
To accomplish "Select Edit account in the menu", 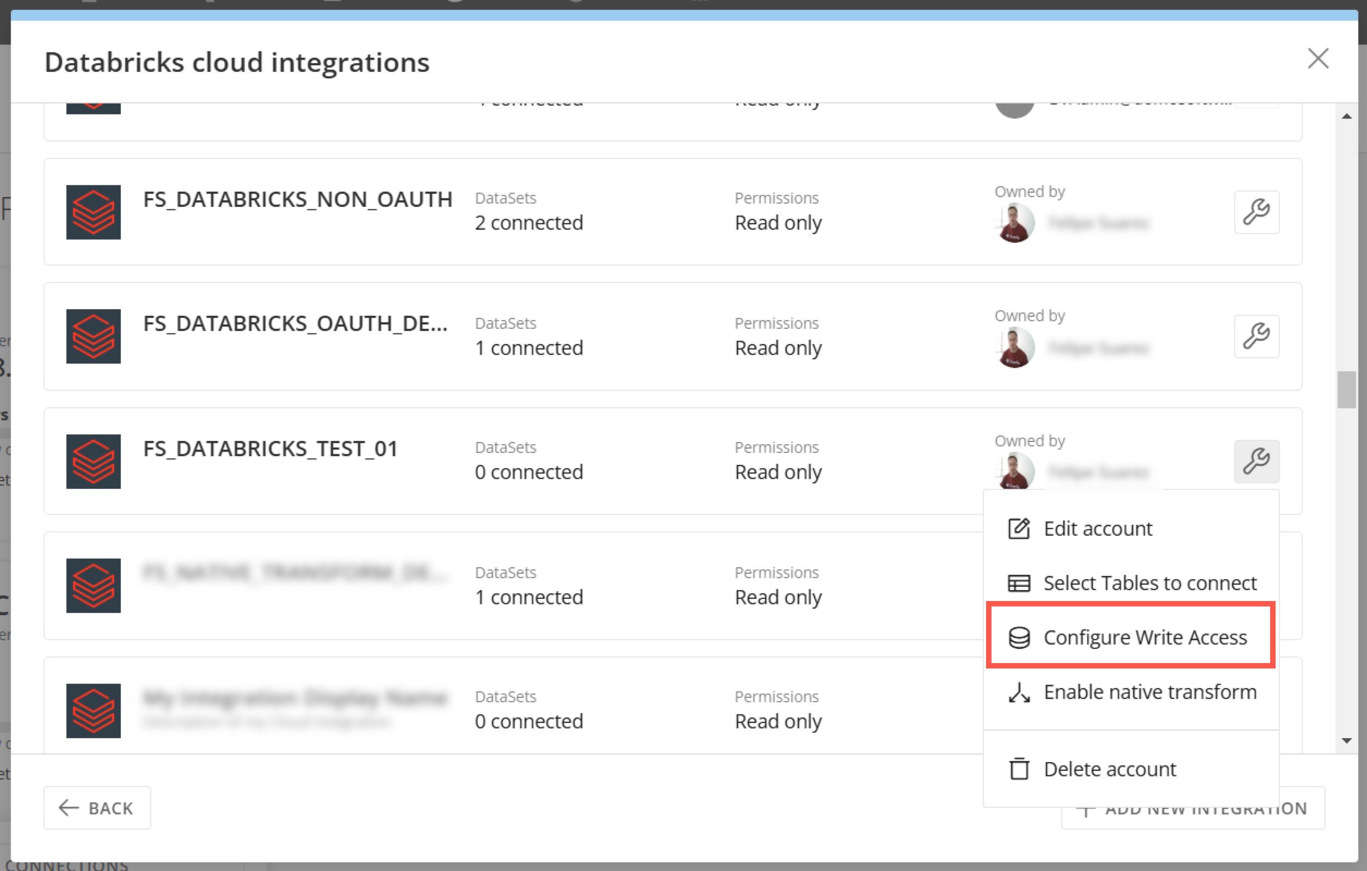I will tap(1097, 529).
